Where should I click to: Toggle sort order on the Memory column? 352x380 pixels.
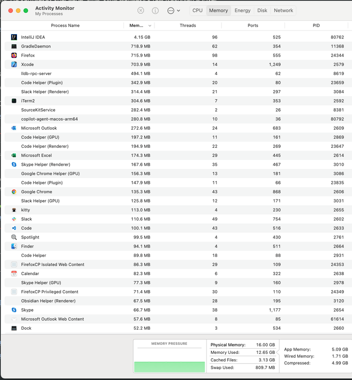click(x=139, y=26)
